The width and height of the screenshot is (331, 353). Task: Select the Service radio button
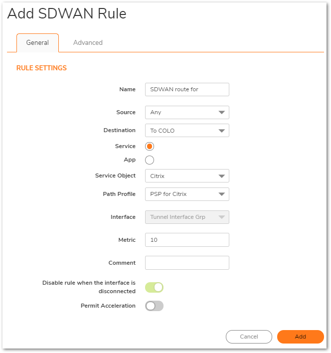pos(150,147)
